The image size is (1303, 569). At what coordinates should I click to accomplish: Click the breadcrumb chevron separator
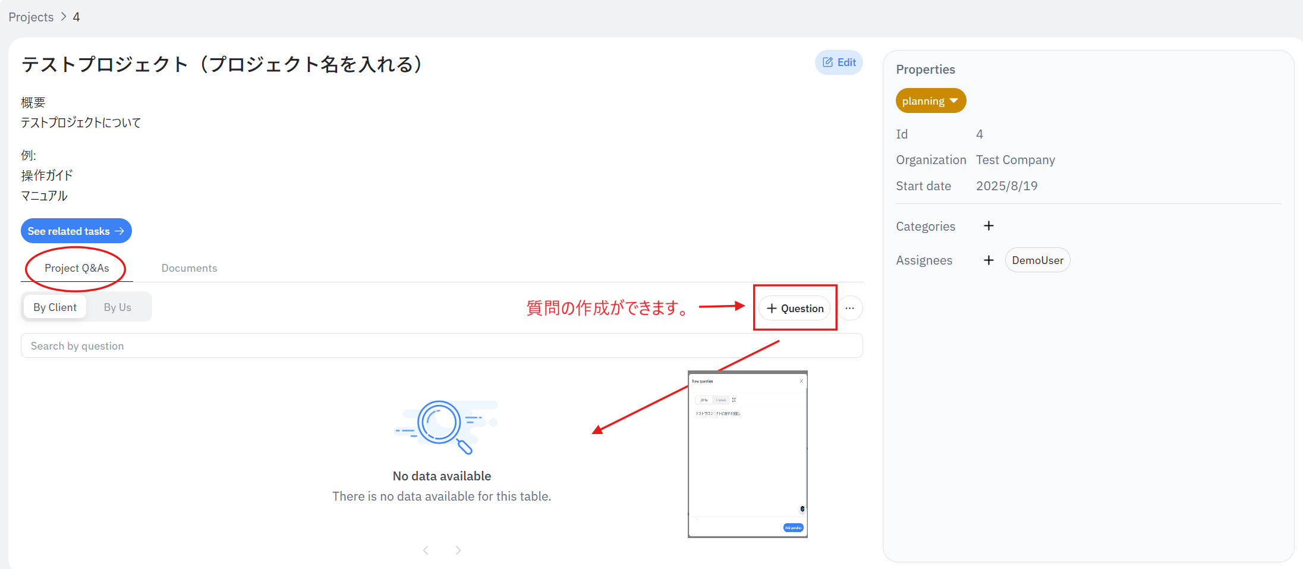click(x=64, y=17)
